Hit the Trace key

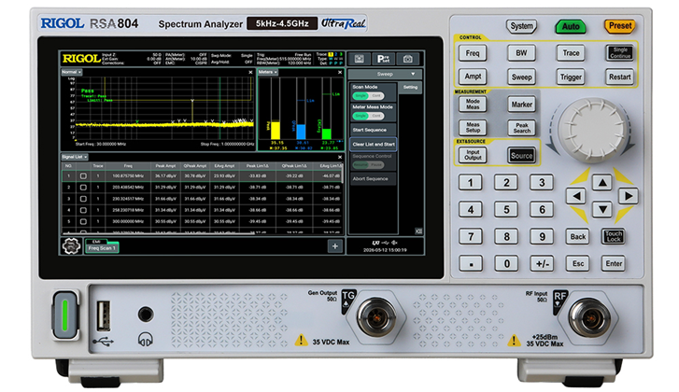tap(571, 53)
